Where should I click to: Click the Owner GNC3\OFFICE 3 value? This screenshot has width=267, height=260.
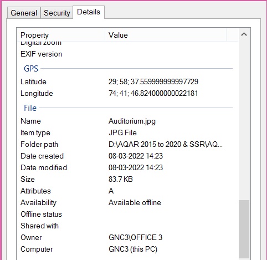click(x=135, y=237)
